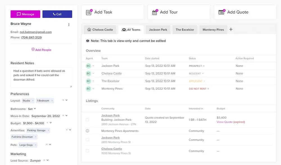Click the plus icon to add a tab

231,29
